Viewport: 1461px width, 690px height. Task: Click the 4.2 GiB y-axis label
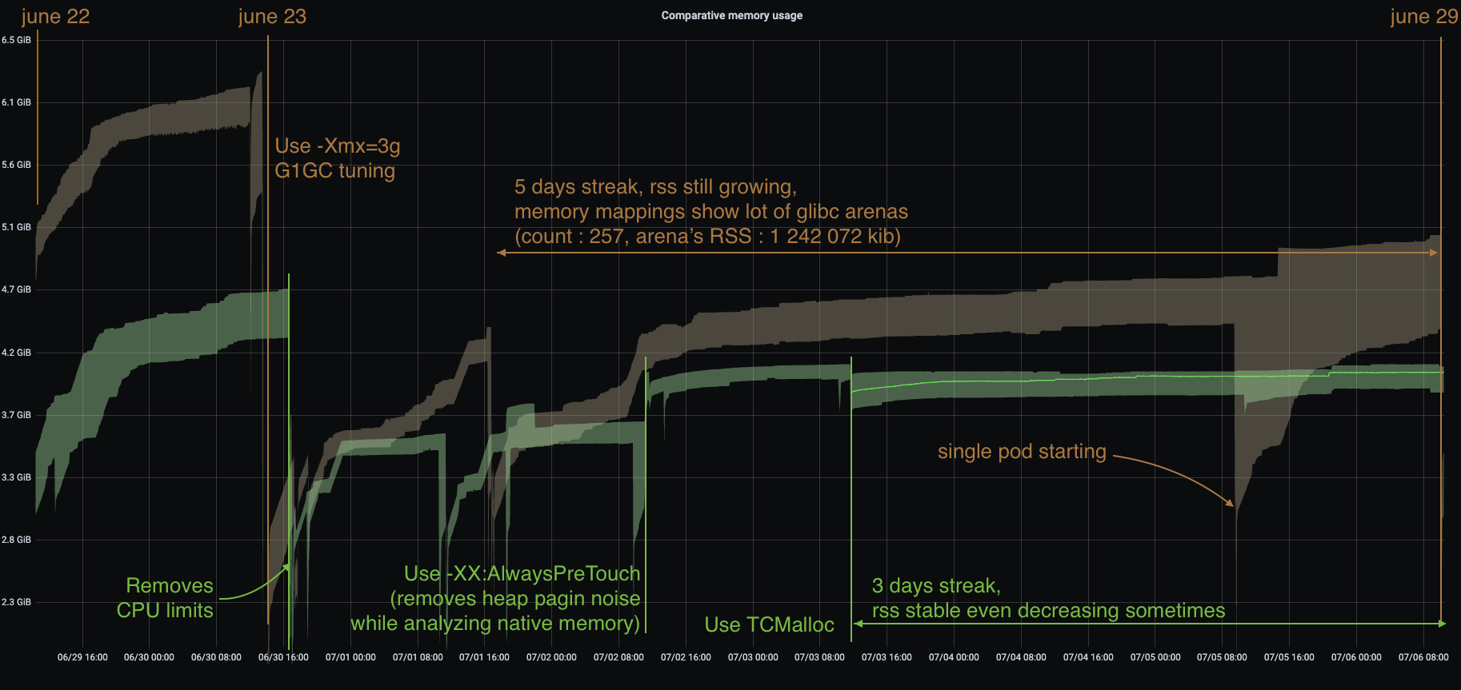[x=17, y=353]
